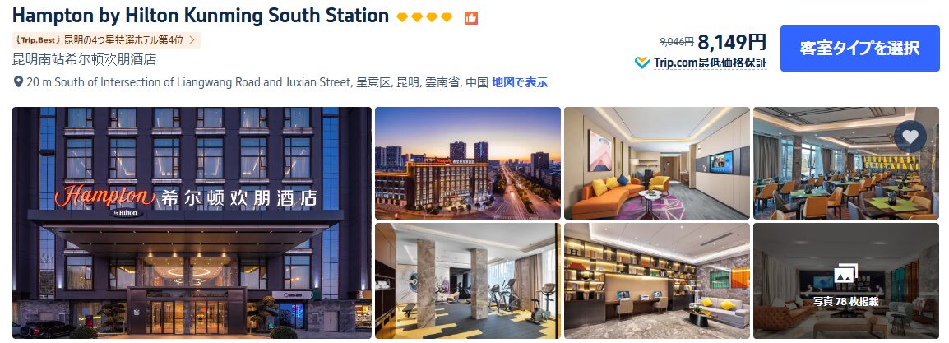
Task: Open the large hotel entrance facade photo
Action: (192, 223)
